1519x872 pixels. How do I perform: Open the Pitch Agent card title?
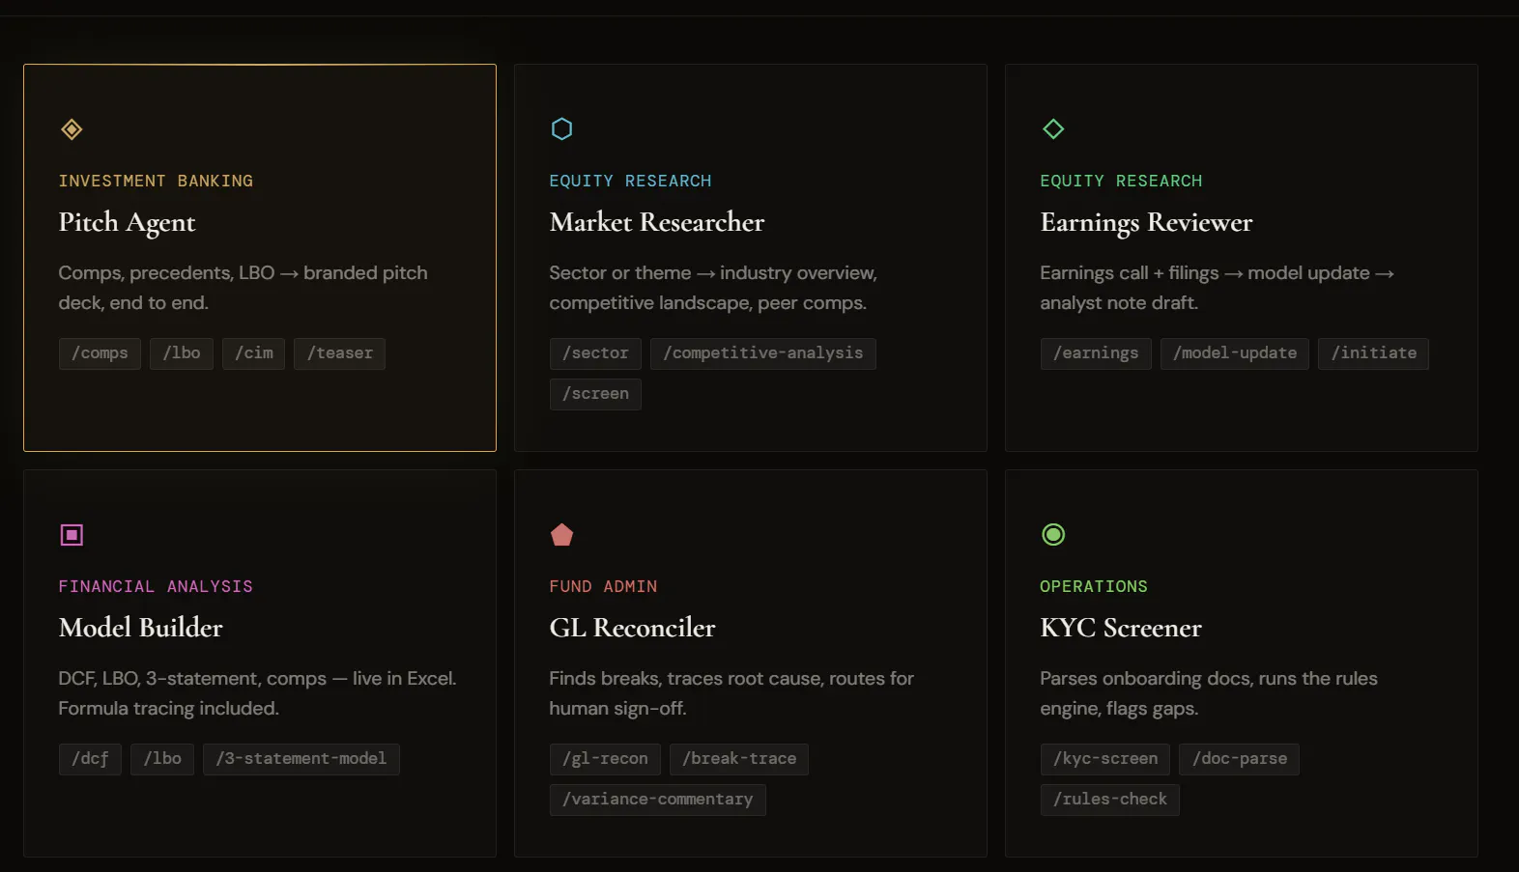pos(127,223)
